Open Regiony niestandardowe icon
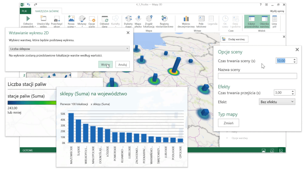This screenshot has width=307, height=170. click(x=164, y=19)
